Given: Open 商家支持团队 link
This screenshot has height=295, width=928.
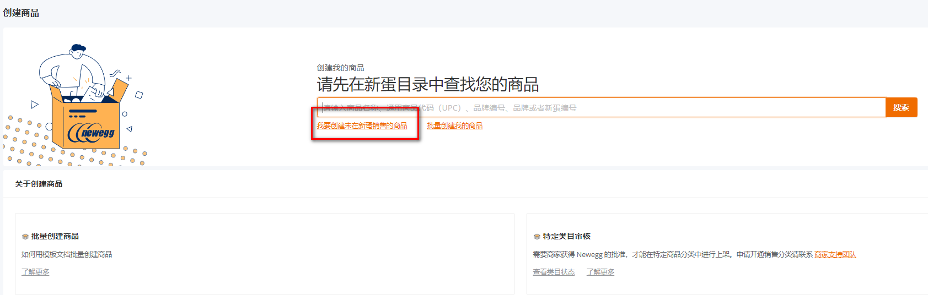Looking at the screenshot, I should click(x=835, y=254).
